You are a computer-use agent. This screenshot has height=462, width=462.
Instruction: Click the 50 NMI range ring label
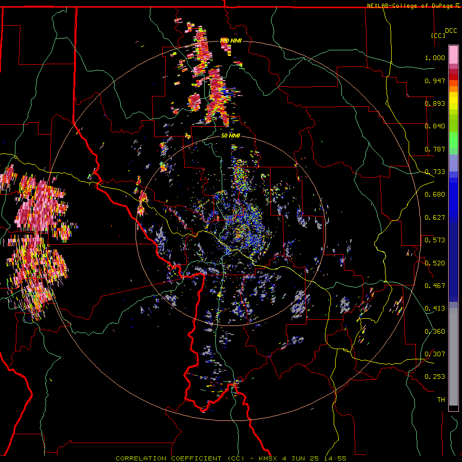pyautogui.click(x=230, y=136)
